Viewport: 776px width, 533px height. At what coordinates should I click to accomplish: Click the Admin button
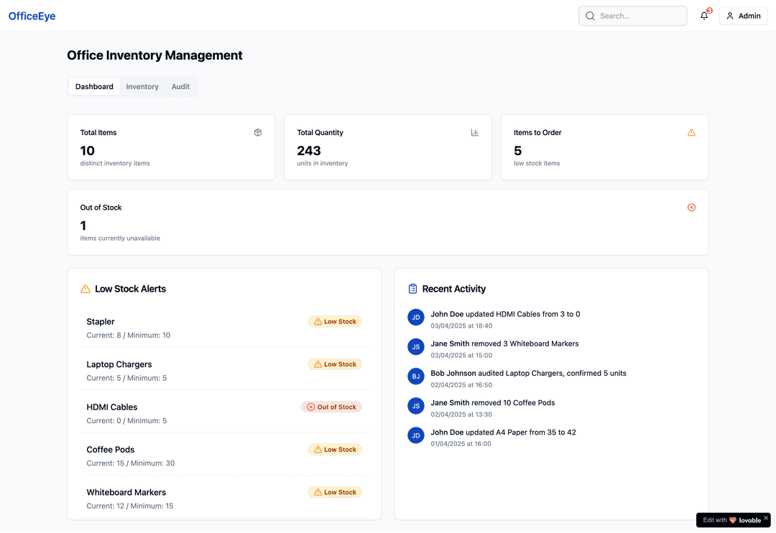[743, 15]
